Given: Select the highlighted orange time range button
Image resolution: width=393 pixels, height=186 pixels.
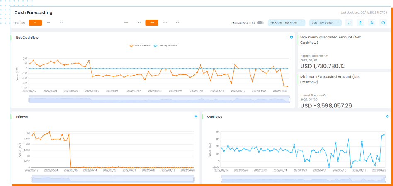Looking at the screenshot, I should (152, 23).
